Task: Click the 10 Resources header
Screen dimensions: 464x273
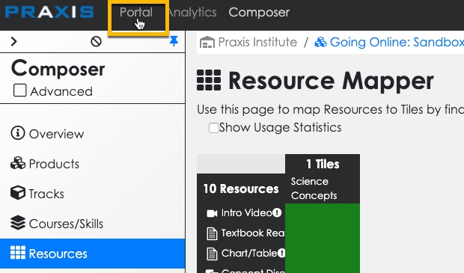Action: point(241,188)
